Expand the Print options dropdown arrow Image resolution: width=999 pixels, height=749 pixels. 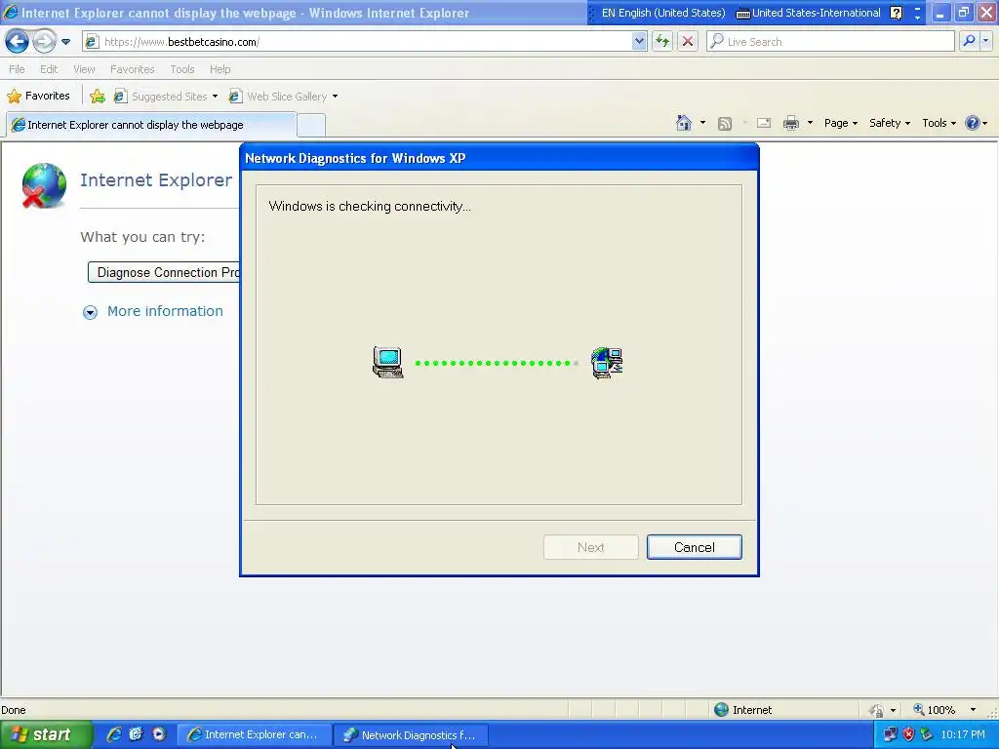810,123
